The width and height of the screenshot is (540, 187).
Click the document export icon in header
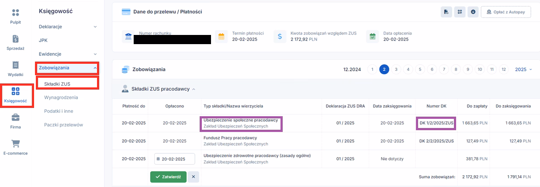(446, 12)
